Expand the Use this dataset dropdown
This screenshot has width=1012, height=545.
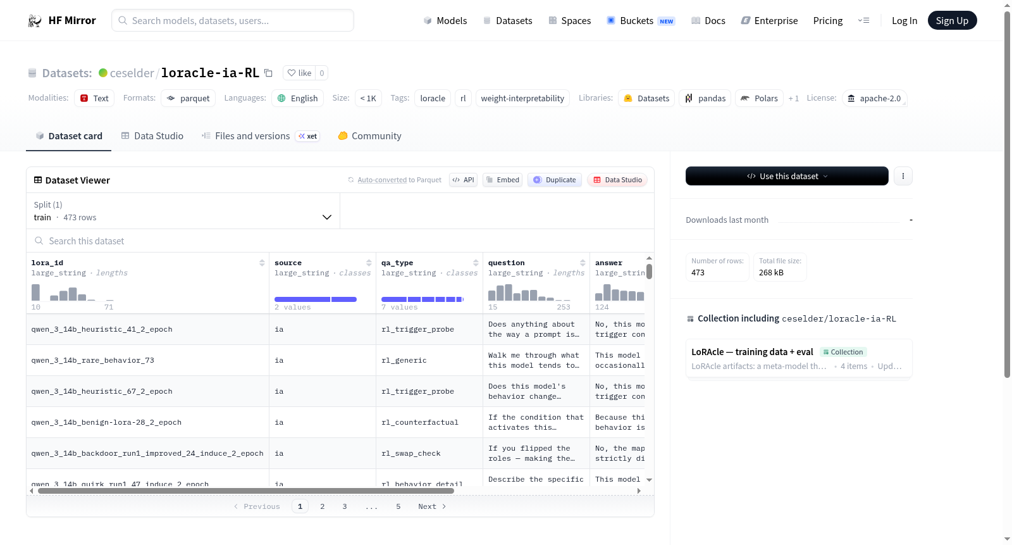787,176
